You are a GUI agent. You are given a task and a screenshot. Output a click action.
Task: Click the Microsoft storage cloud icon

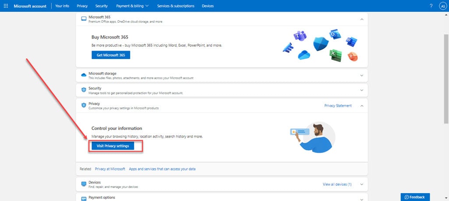[x=84, y=75]
